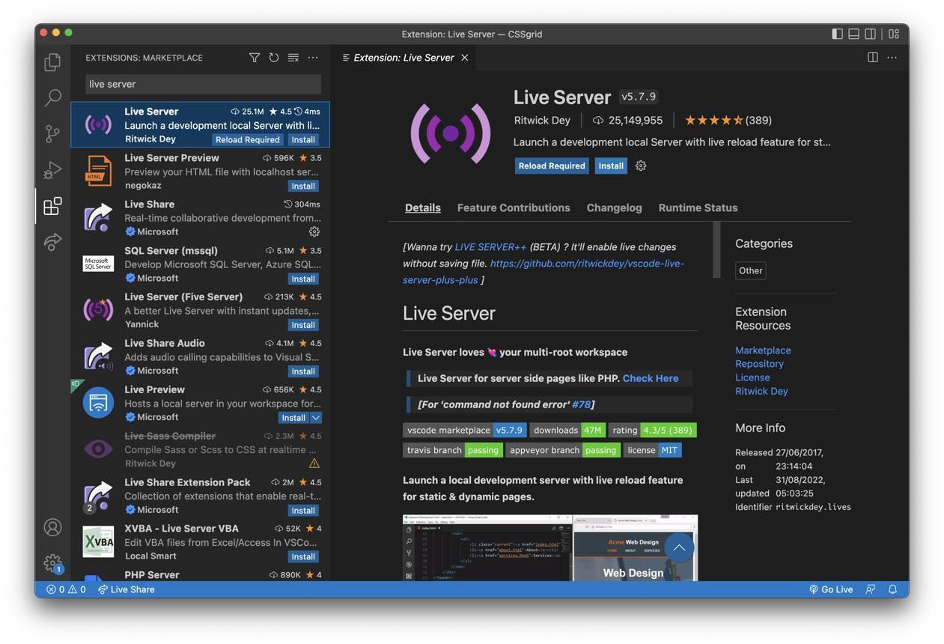
Task: Install Live Share Audio extension
Action: tap(303, 371)
